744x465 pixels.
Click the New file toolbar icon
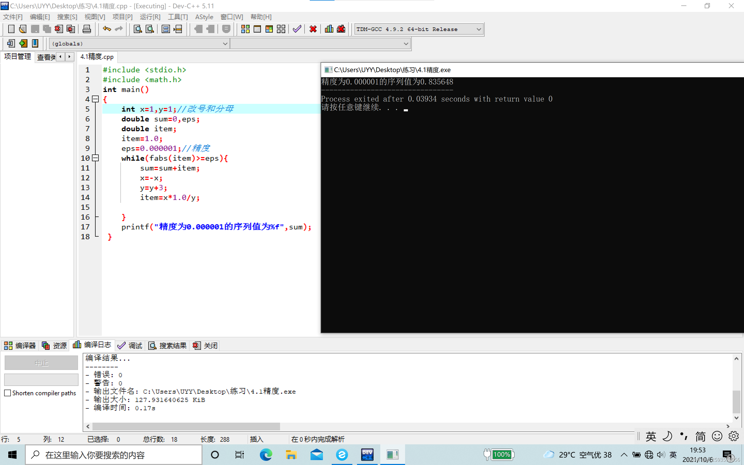coord(11,29)
